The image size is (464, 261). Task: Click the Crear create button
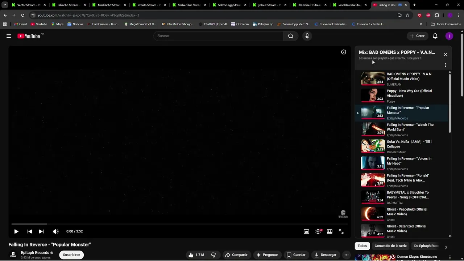(x=417, y=36)
